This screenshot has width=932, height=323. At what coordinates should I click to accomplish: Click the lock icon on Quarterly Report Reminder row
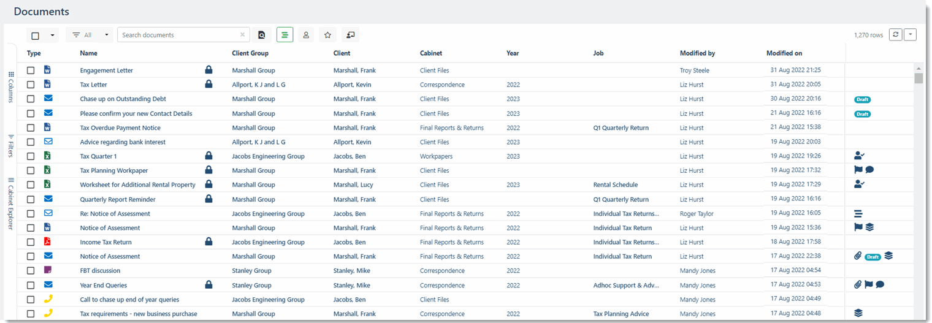(x=208, y=199)
